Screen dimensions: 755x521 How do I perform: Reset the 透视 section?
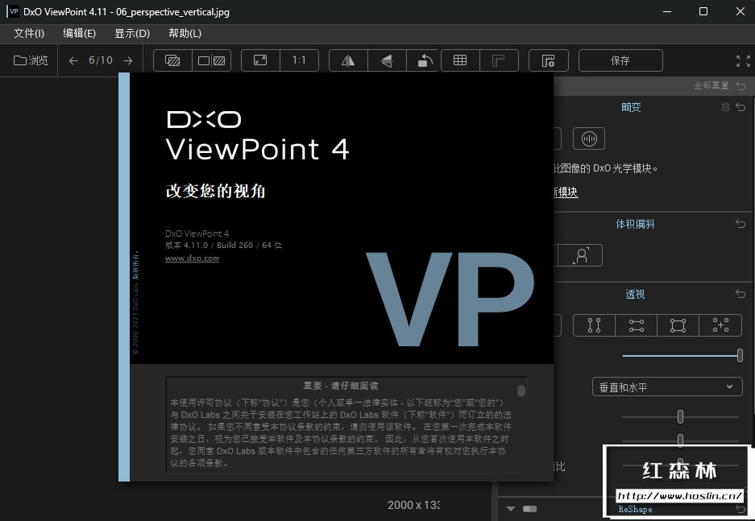click(x=740, y=293)
